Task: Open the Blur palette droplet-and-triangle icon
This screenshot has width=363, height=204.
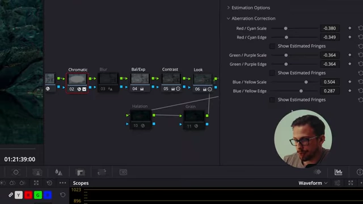Action: [58, 172]
